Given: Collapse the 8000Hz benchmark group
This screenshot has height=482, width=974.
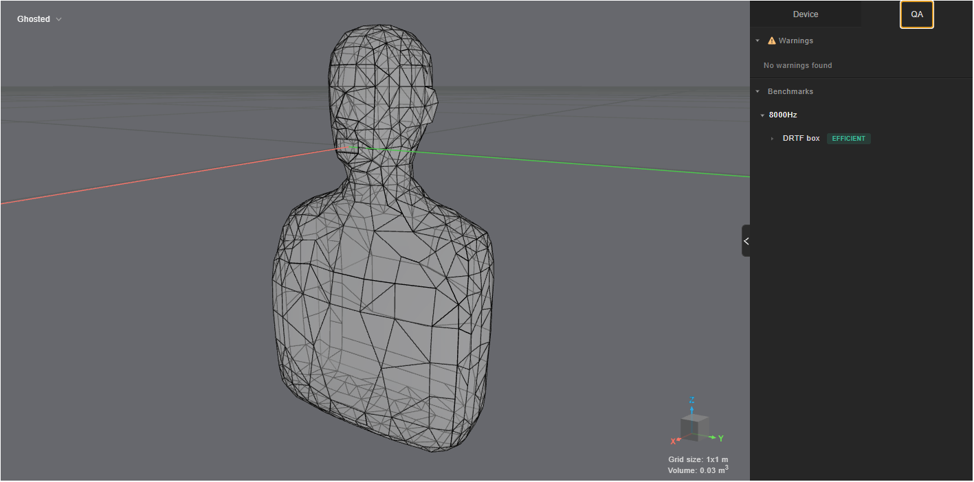Looking at the screenshot, I should [762, 115].
